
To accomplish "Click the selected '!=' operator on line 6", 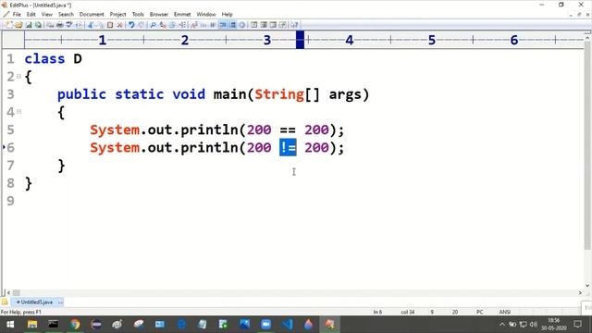I will pyautogui.click(x=288, y=147).
